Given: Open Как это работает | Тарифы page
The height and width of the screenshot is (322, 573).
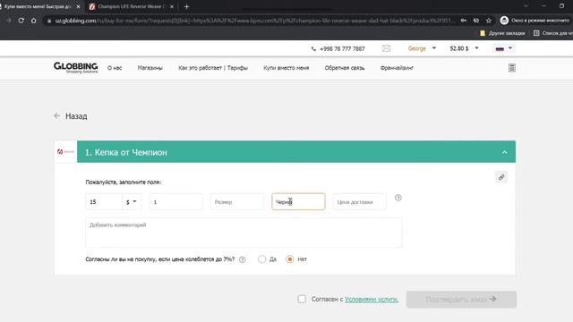Looking at the screenshot, I should (213, 68).
